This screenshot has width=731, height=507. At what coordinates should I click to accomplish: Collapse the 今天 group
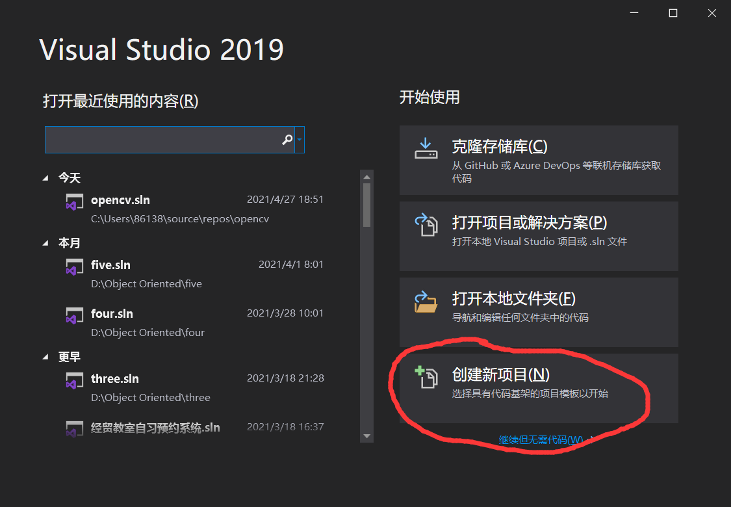45,177
